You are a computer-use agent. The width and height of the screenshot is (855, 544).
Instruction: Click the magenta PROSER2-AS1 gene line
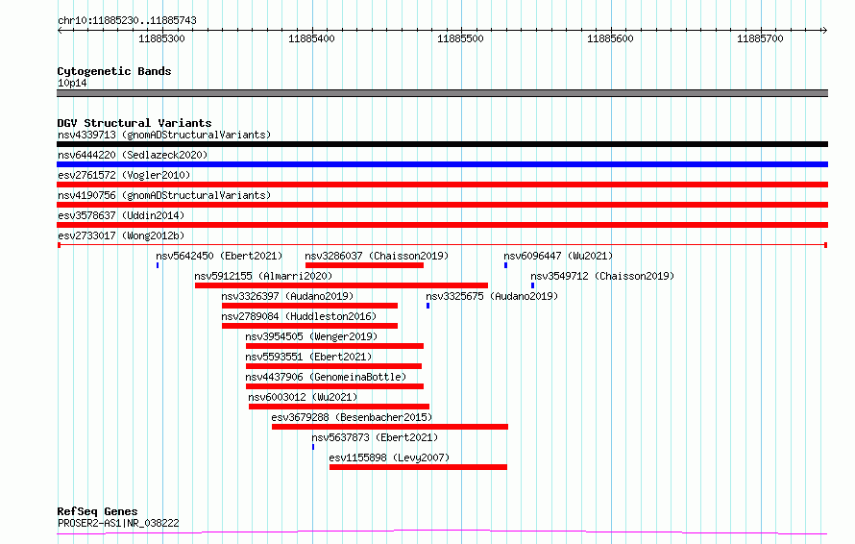[442, 532]
